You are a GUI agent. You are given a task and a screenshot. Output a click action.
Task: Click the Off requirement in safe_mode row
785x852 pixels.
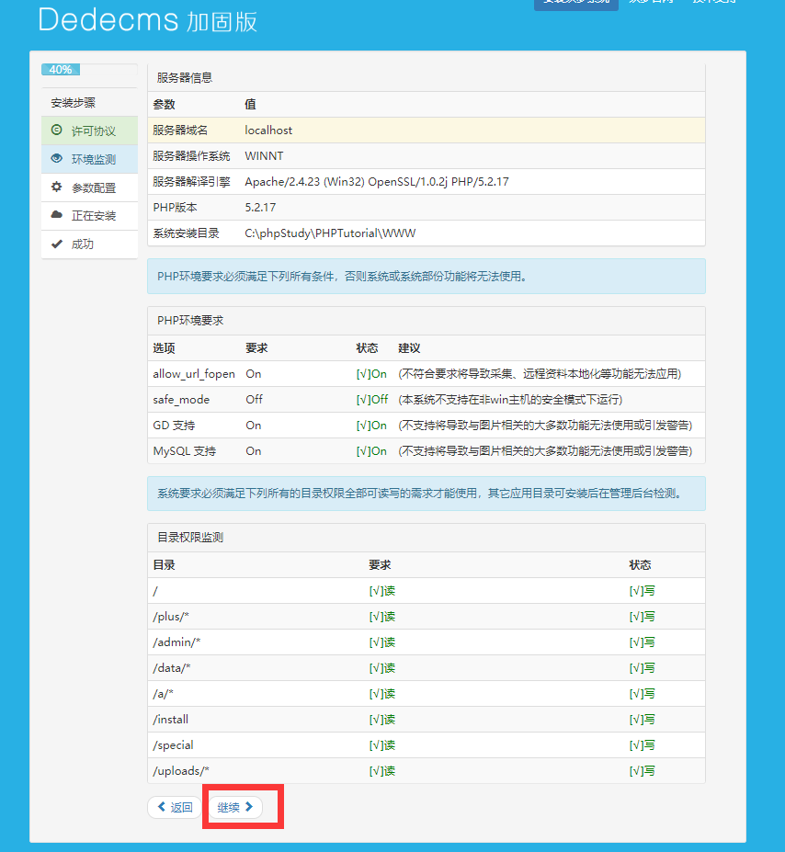[x=254, y=400]
